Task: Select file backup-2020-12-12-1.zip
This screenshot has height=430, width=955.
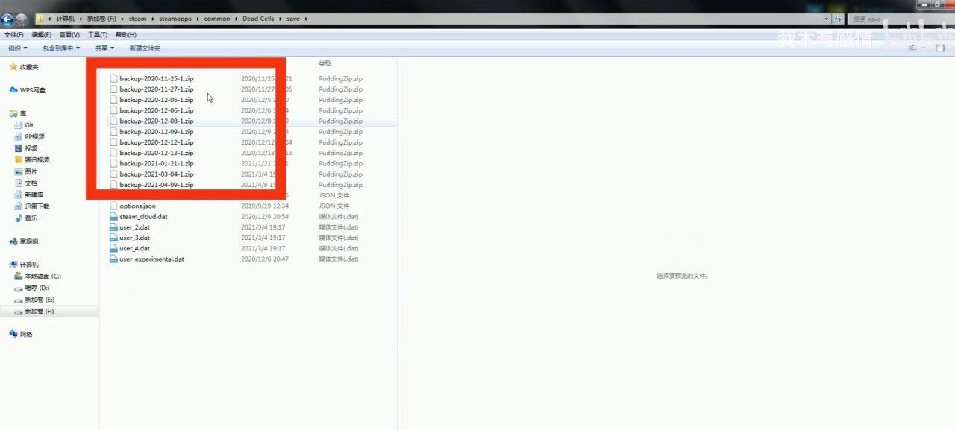Action: point(157,142)
